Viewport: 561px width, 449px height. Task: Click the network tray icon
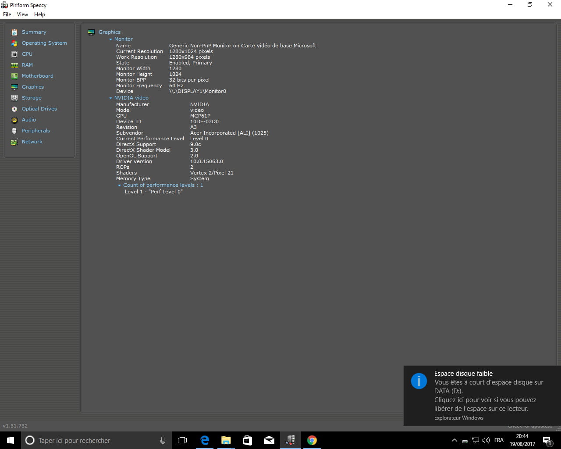[476, 440]
